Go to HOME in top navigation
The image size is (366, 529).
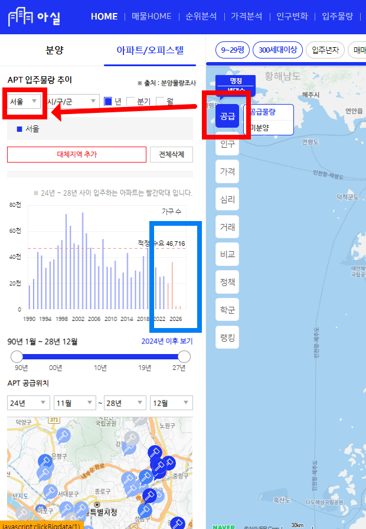[x=104, y=16]
